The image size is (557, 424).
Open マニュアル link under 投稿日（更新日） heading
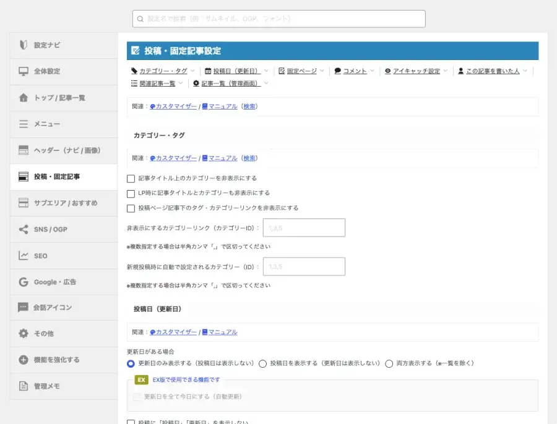tap(220, 332)
